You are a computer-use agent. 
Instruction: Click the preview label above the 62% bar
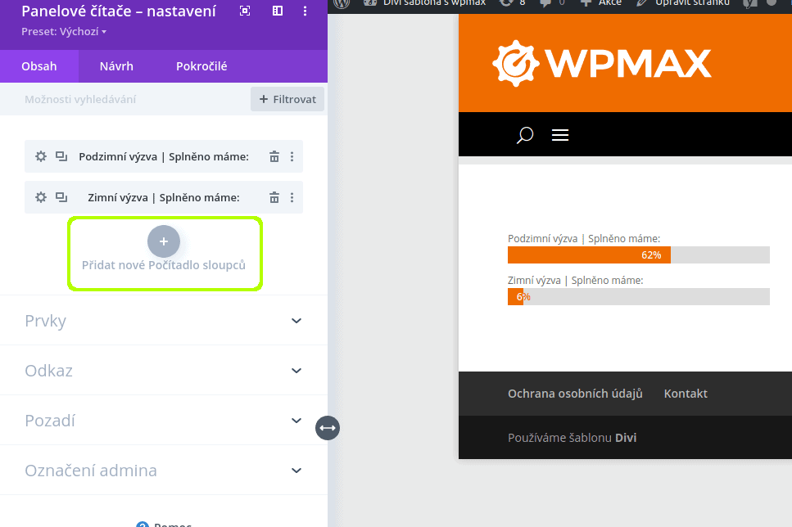584,238
